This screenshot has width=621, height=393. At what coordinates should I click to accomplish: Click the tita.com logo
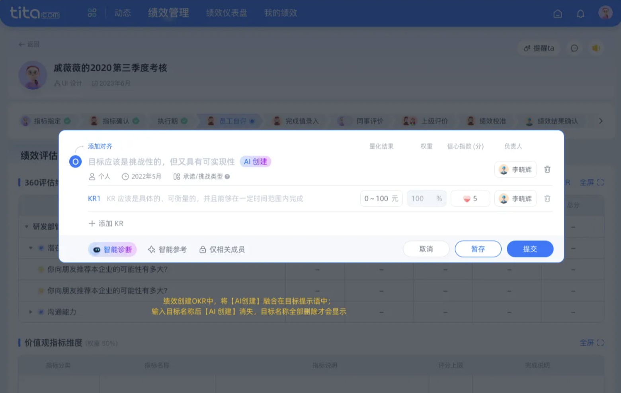(35, 13)
